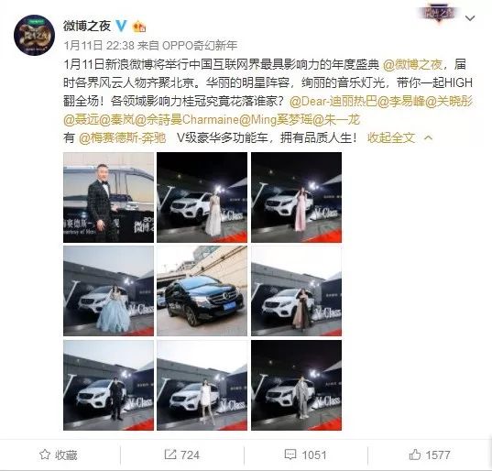This screenshot has height=471, width=492.
Task: Click the purple 微博之夜 banner badge
Action: tap(439, 14)
